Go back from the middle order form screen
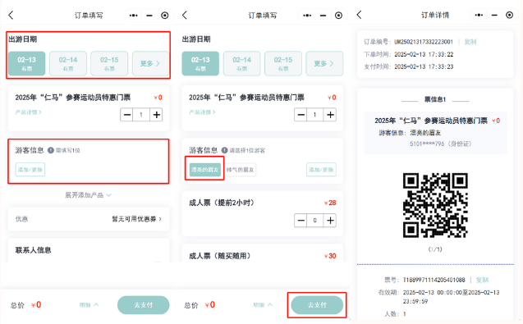 tap(185, 15)
